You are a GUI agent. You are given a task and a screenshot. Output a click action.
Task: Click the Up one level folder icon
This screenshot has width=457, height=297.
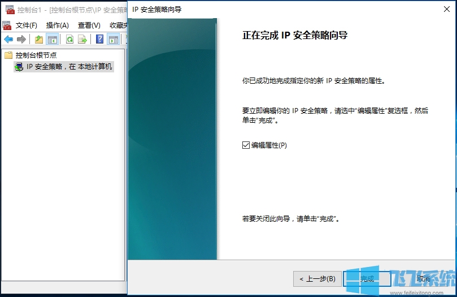(x=39, y=39)
